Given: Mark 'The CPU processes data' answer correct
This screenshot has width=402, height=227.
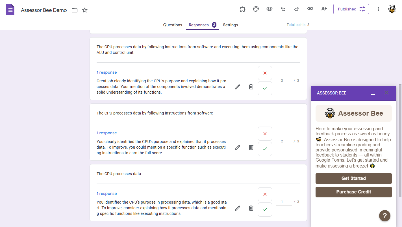Looking at the screenshot, I should (x=265, y=210).
